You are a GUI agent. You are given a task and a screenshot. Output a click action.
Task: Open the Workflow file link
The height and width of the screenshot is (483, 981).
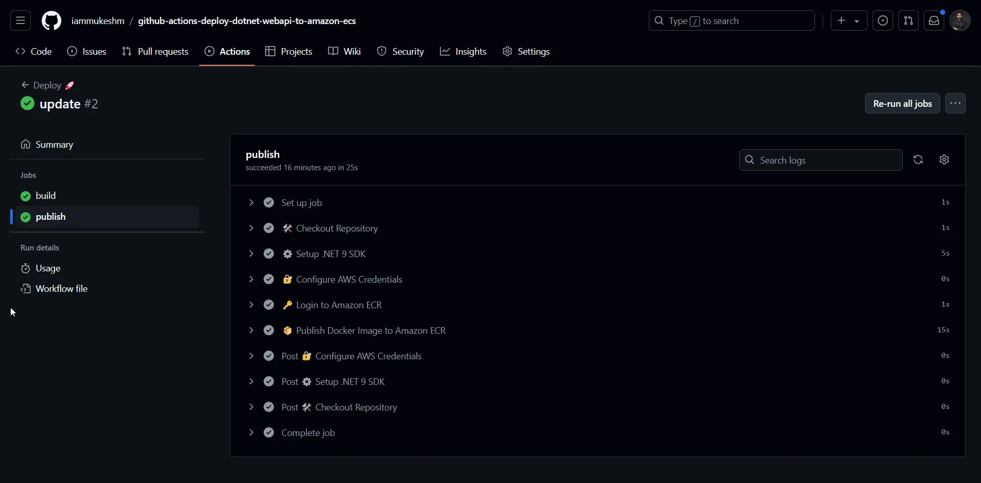click(61, 289)
